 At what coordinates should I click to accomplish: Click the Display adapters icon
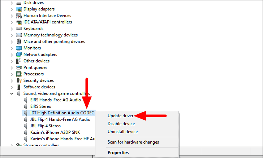[x=19, y=9]
